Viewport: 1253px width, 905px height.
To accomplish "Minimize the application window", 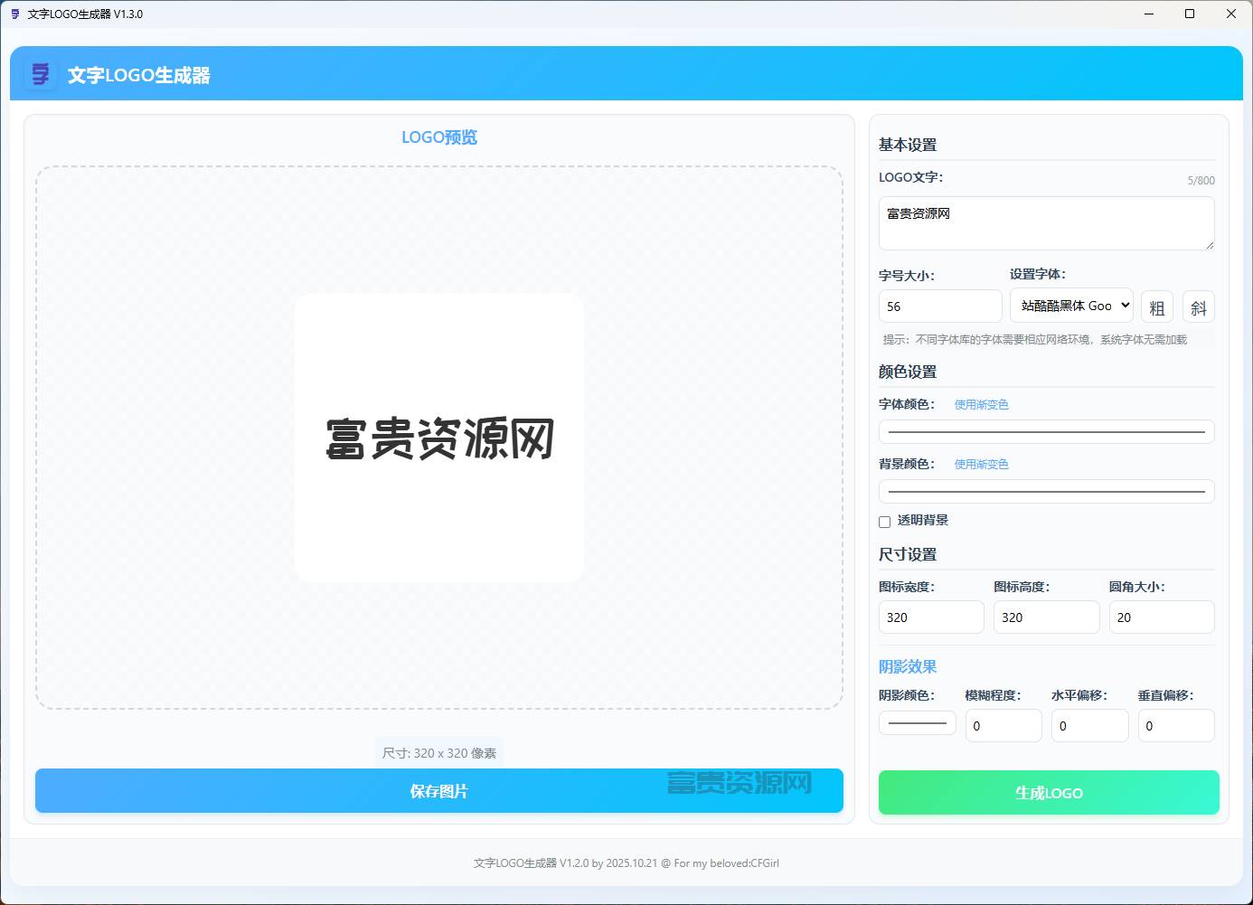I will coord(1149,14).
